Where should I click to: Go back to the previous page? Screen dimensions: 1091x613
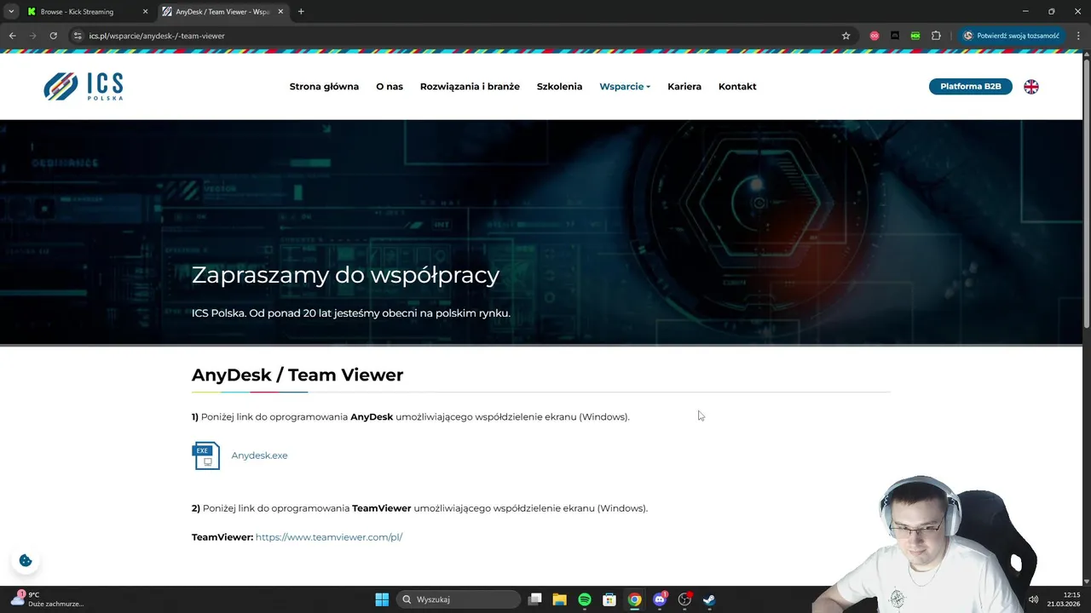pos(12,36)
